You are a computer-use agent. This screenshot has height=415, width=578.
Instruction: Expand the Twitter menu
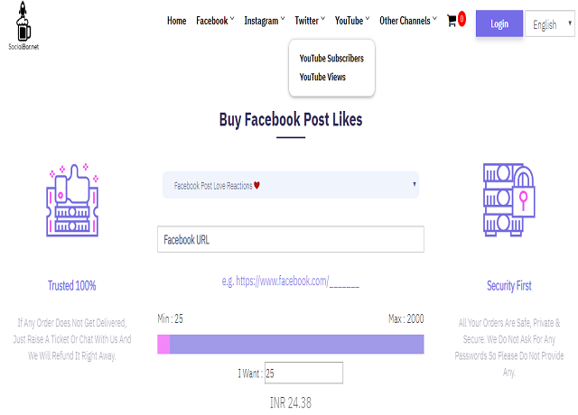(x=310, y=21)
